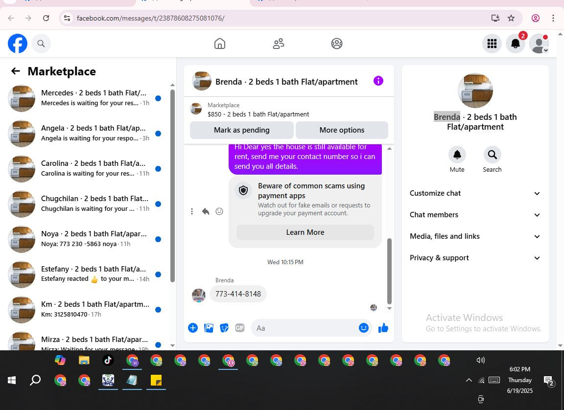Click the browser address bar URL

(x=150, y=18)
